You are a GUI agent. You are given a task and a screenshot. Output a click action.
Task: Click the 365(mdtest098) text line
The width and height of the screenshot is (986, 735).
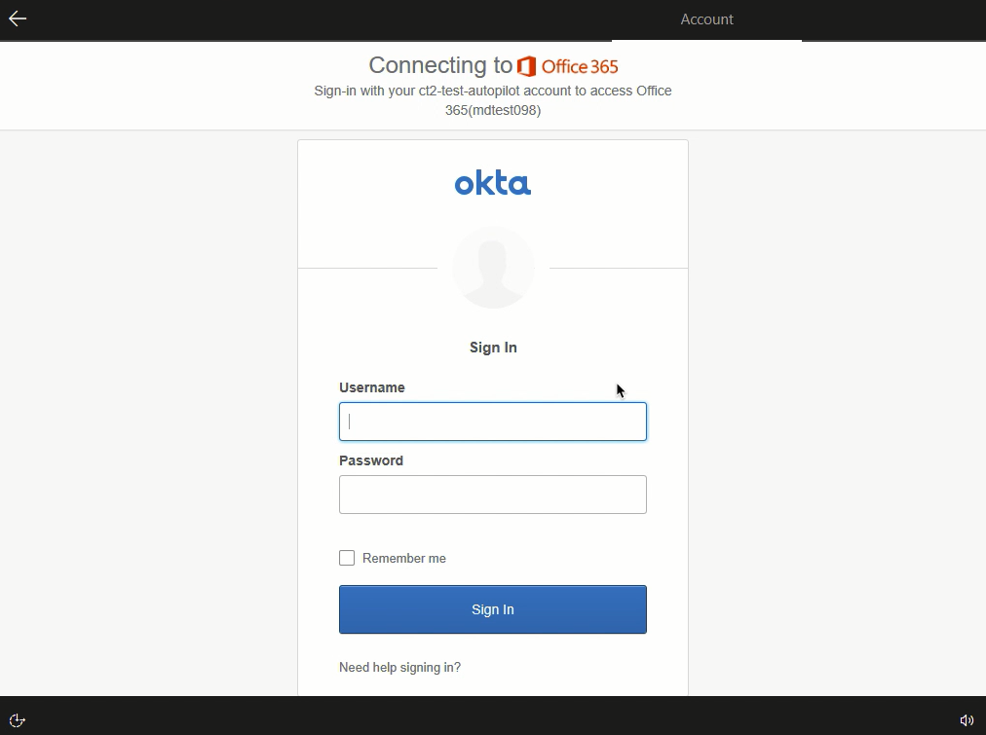point(493,110)
